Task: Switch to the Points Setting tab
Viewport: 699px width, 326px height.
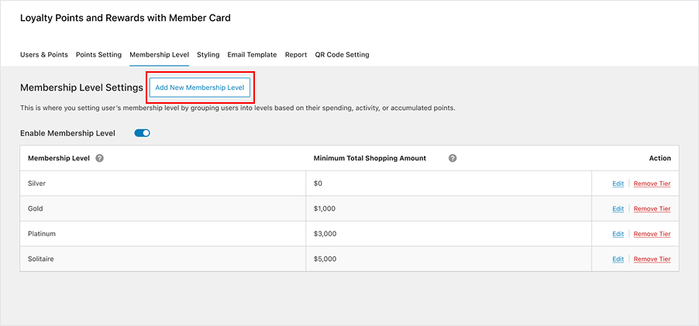Action: (x=98, y=55)
